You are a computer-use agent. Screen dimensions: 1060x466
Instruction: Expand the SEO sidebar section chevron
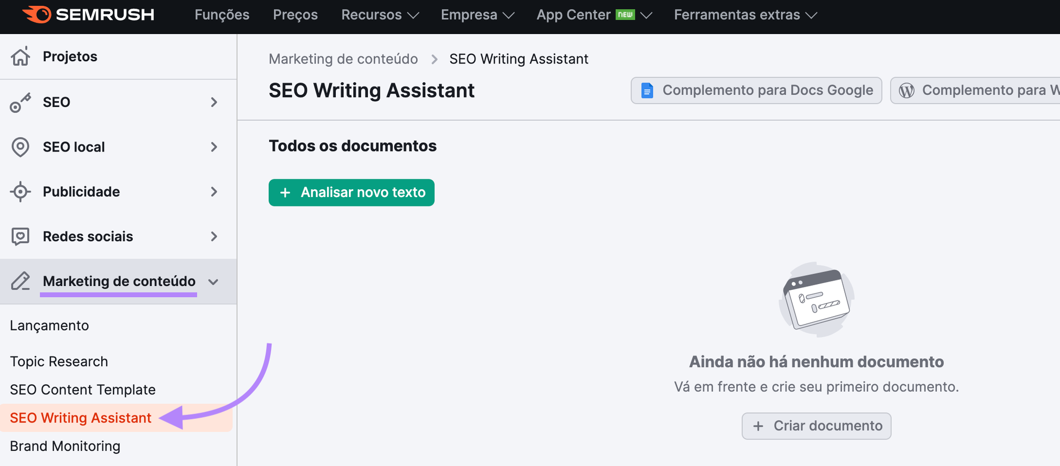click(x=214, y=102)
